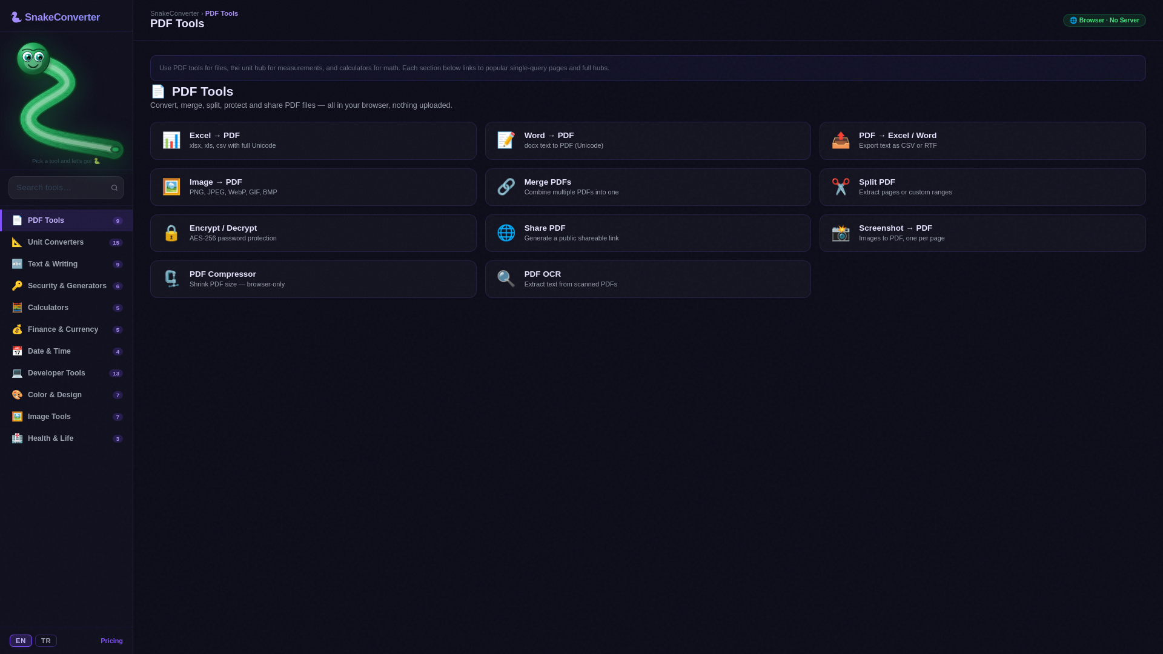Open the Split PDF tool title
Viewport: 1163px width, 654px height.
[877, 182]
